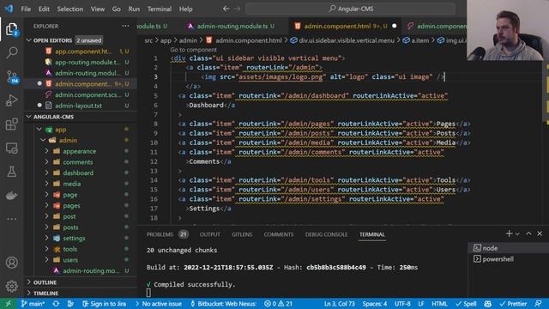Open remote window indicator in status bar
The image size is (549, 309).
pos(8,304)
